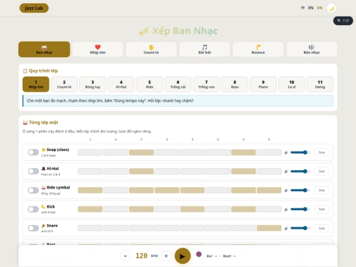Click the purple beat indicator dot

tap(199, 254)
